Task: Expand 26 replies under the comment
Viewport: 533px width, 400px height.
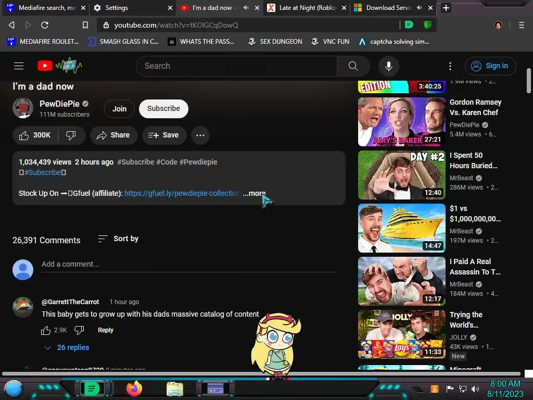Action: pyautogui.click(x=67, y=347)
